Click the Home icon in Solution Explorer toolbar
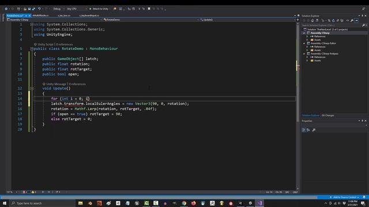The height and width of the screenshot is (207, 369). click(312, 21)
